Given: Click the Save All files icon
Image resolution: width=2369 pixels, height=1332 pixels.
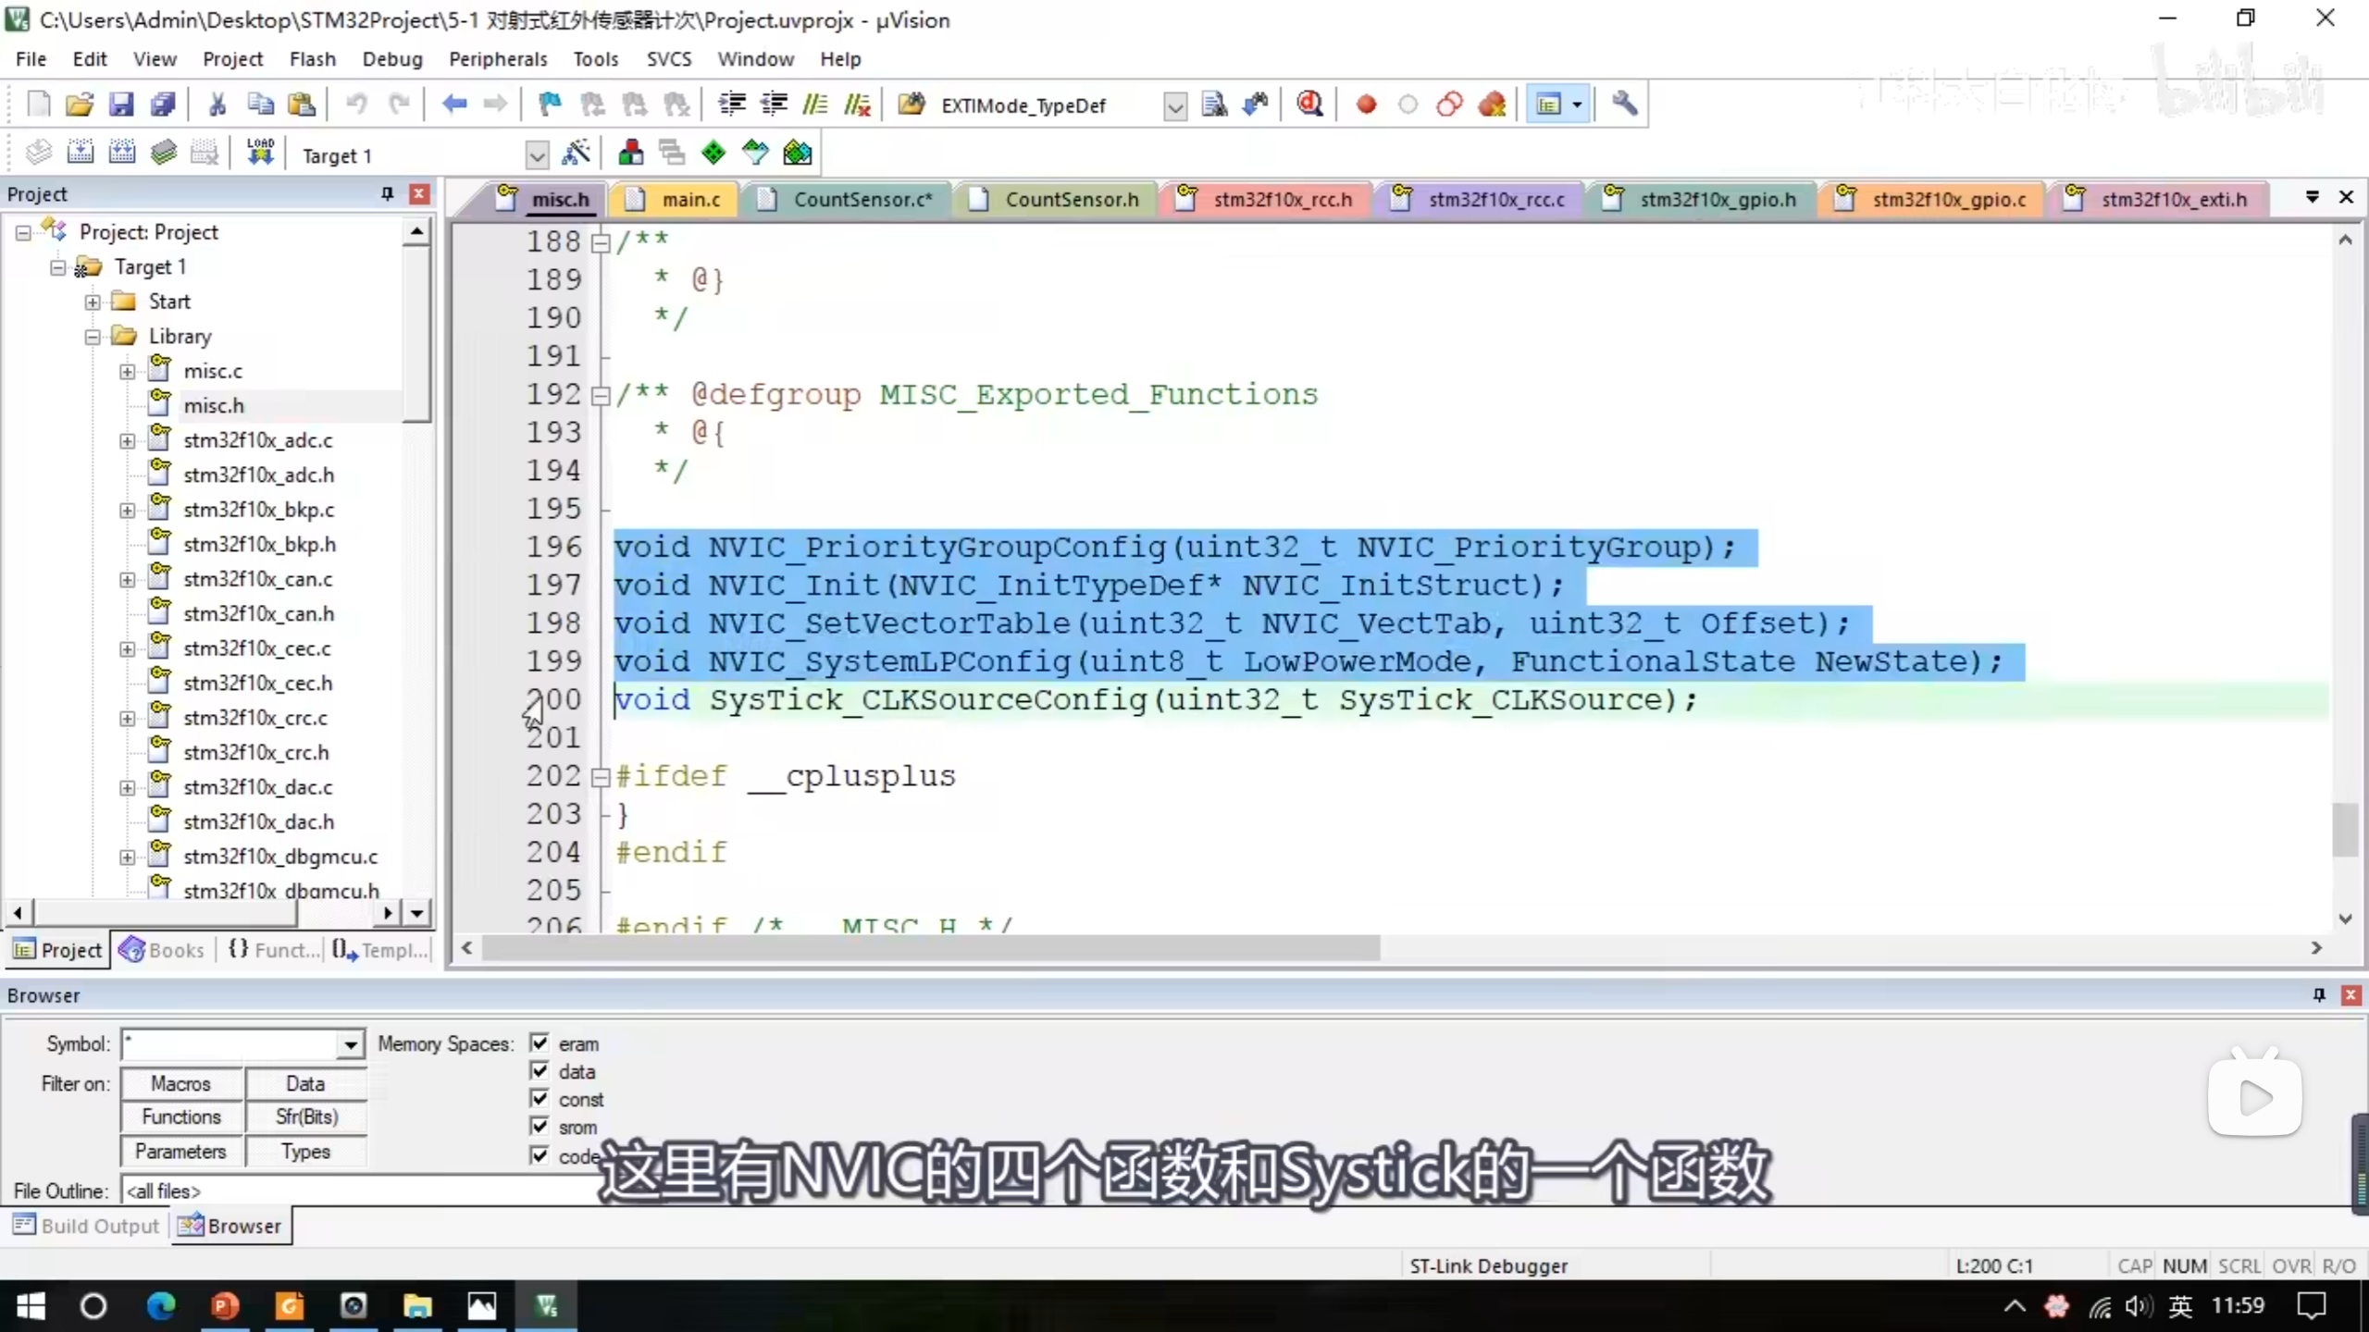Looking at the screenshot, I should 163,105.
